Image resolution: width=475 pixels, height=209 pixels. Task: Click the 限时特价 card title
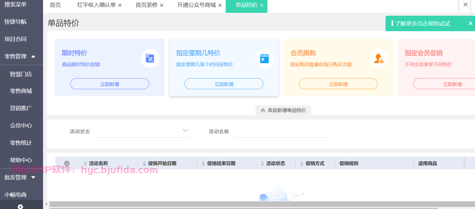(75, 53)
